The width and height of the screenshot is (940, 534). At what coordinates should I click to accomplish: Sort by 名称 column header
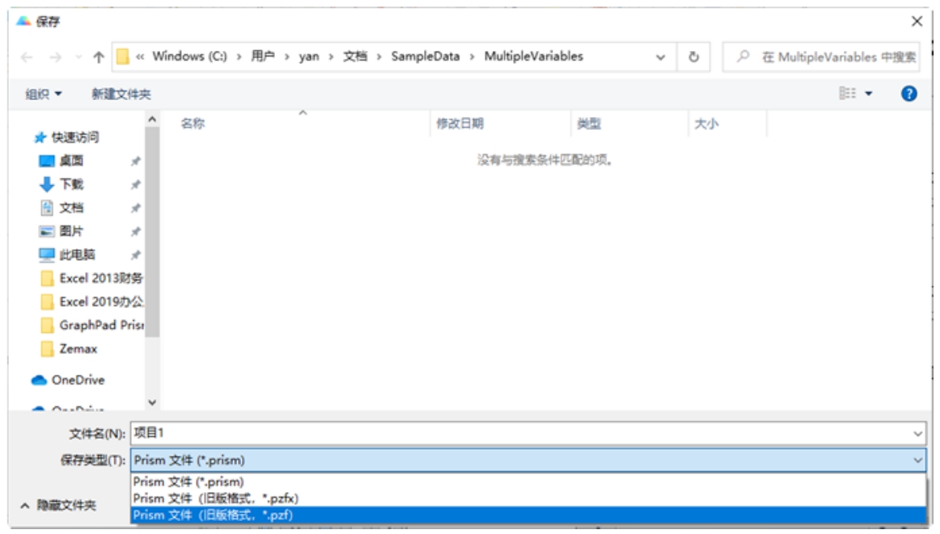193,124
